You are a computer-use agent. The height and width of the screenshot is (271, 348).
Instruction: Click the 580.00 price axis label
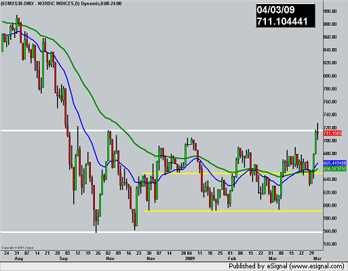[x=330, y=218]
